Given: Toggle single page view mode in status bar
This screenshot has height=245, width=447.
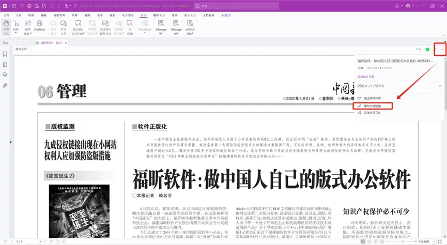Looking at the screenshot, I should [363, 241].
